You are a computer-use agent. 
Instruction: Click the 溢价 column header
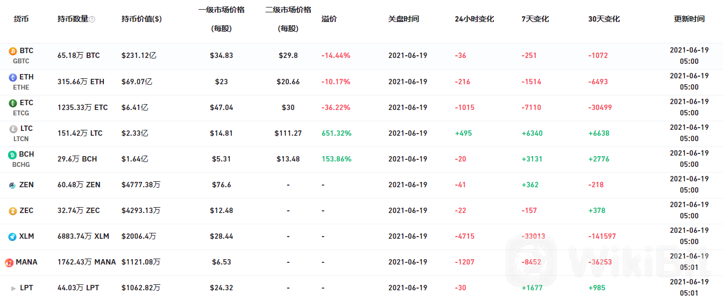tap(329, 19)
